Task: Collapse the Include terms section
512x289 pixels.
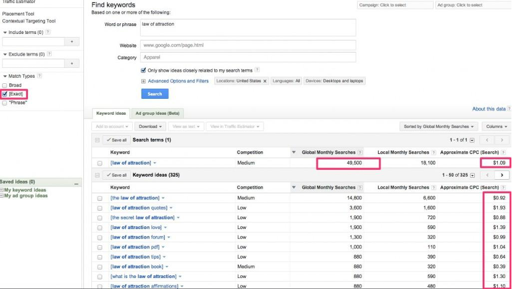Action: (5, 33)
